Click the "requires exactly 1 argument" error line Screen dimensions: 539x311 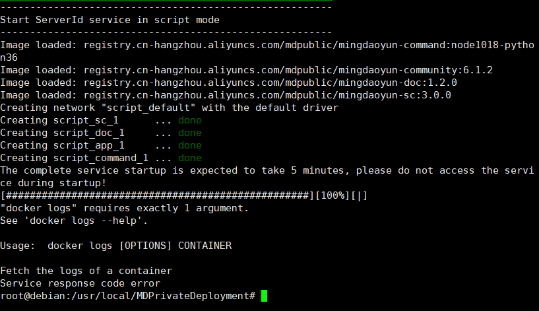124,208
